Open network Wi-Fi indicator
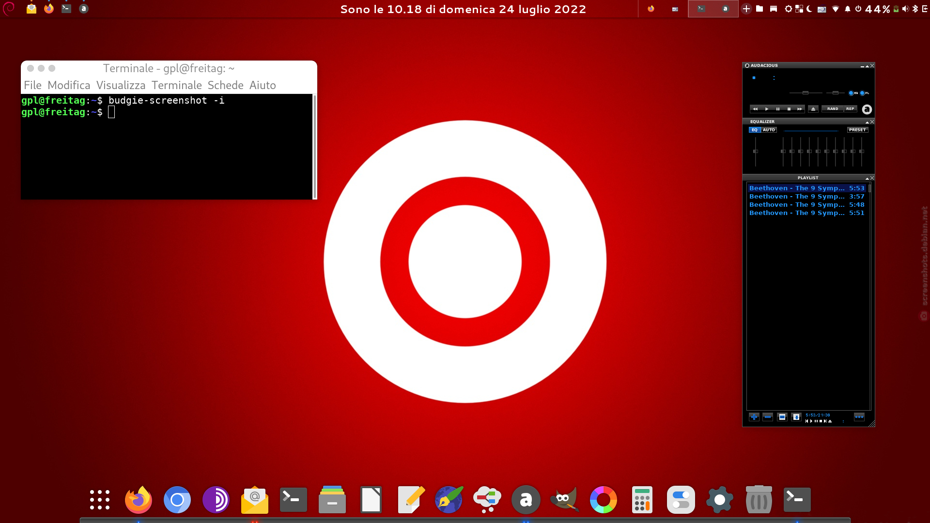This screenshot has height=523, width=930. coord(835,9)
